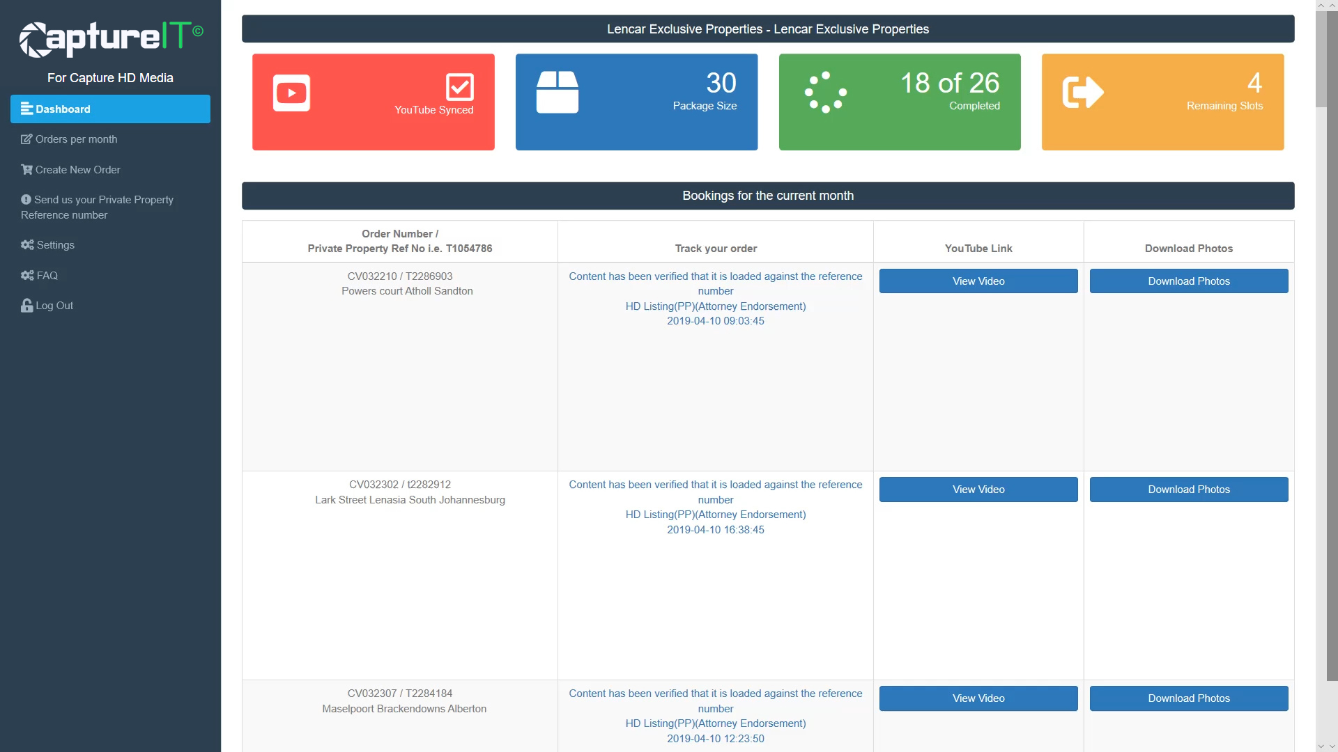
Task: Click the FAQ gear icon
Action: click(x=26, y=275)
